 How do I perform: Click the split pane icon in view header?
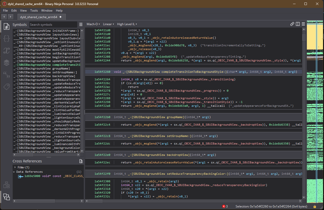pos(298,24)
